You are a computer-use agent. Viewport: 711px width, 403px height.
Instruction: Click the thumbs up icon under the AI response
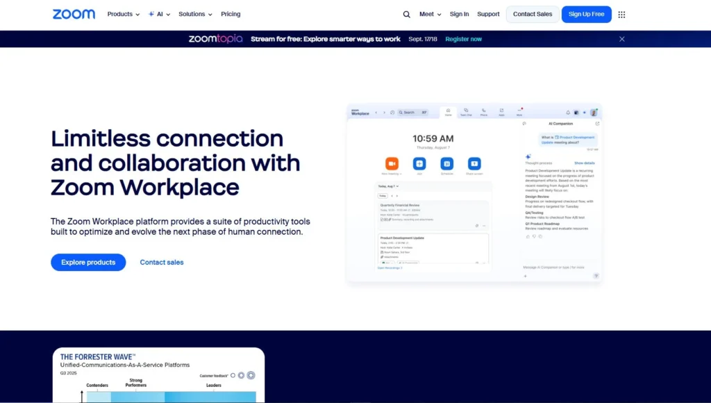(528, 236)
